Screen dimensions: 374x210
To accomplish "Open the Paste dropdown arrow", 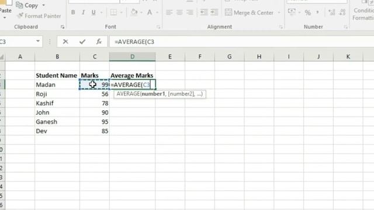I will coord(5,18).
